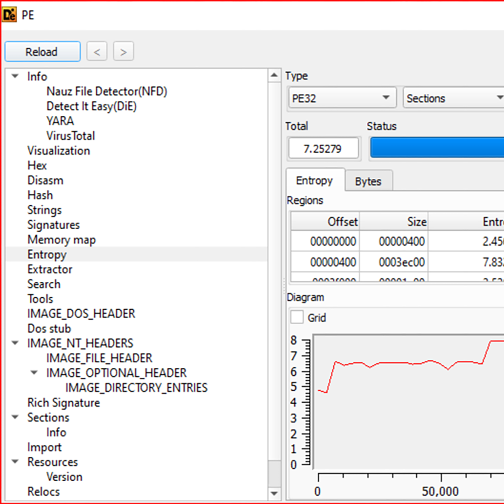The height and width of the screenshot is (504, 504).
Task: Open the Rich Signature tree item
Action: [63, 403]
